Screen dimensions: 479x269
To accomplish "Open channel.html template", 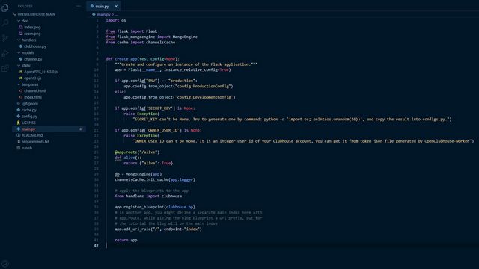I will [x=34, y=91].
